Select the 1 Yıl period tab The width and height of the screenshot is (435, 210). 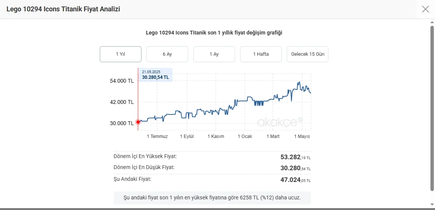(120, 54)
